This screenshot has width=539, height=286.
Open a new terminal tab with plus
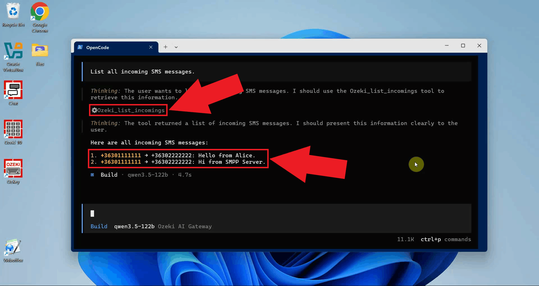(x=166, y=47)
